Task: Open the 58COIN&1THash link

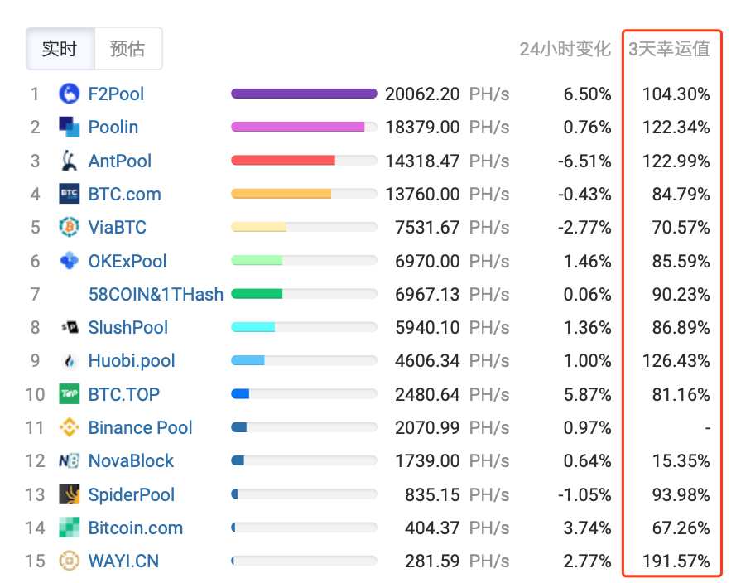Action: click(156, 294)
